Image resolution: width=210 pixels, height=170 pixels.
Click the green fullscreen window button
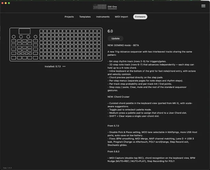click(x=9, y=3)
